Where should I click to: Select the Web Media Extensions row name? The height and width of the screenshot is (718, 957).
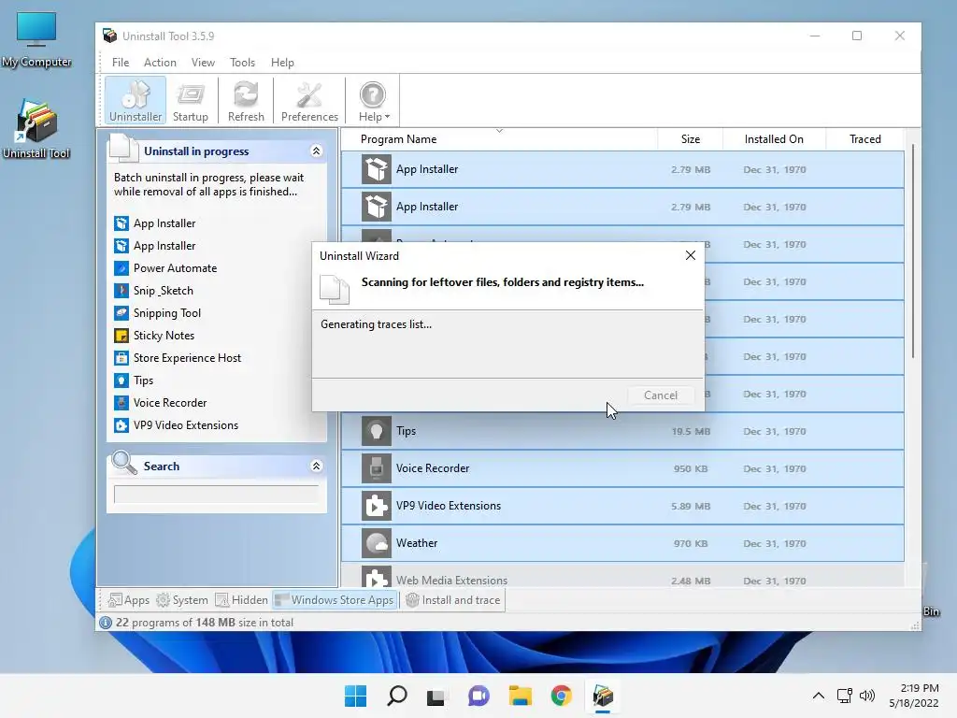coord(451,580)
